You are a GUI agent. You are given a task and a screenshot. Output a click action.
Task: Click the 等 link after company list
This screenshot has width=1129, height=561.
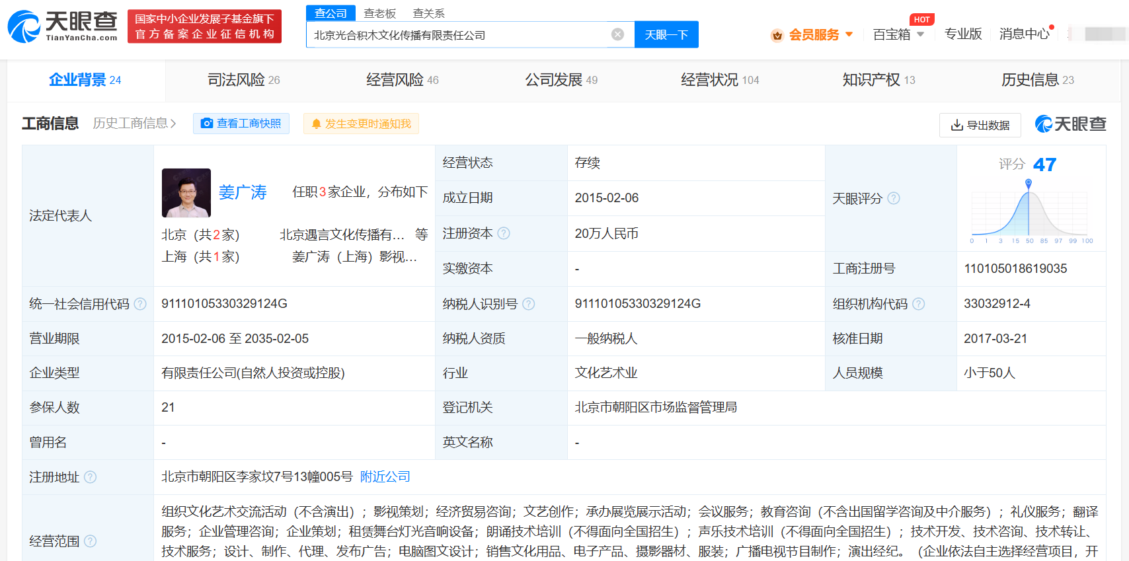click(x=421, y=235)
